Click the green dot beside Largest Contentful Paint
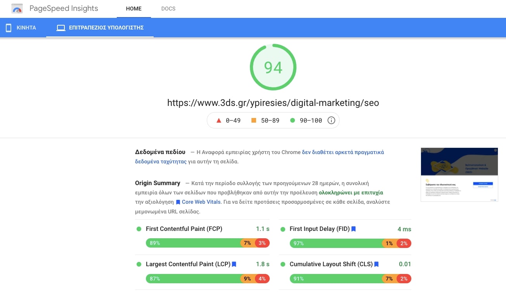The height and width of the screenshot is (305, 506). coord(139,264)
